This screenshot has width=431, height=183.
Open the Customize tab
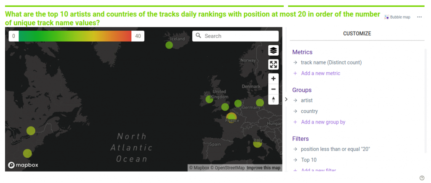pos(357,33)
